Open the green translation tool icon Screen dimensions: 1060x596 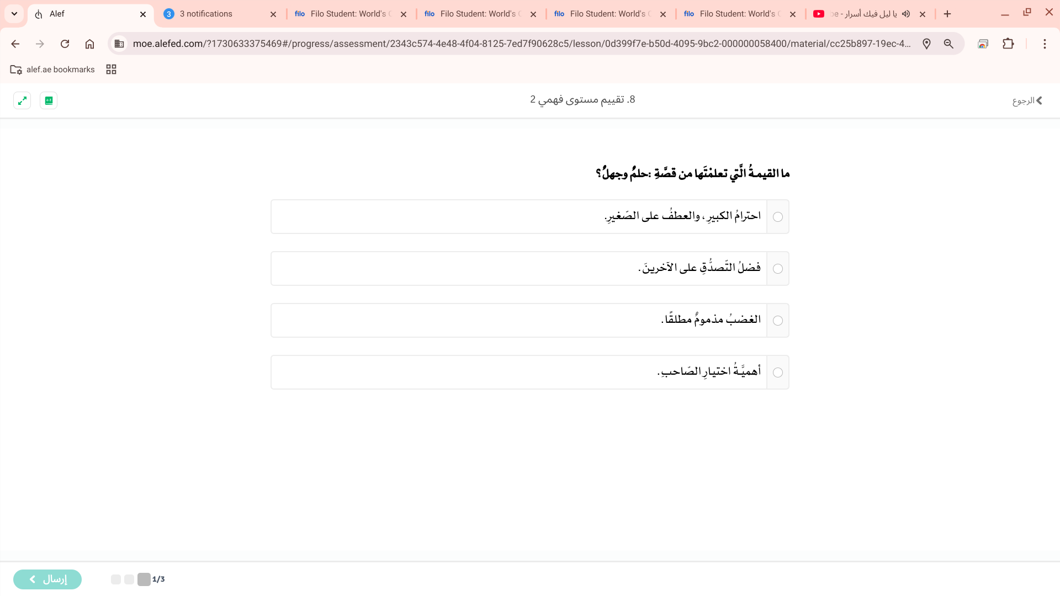click(49, 100)
